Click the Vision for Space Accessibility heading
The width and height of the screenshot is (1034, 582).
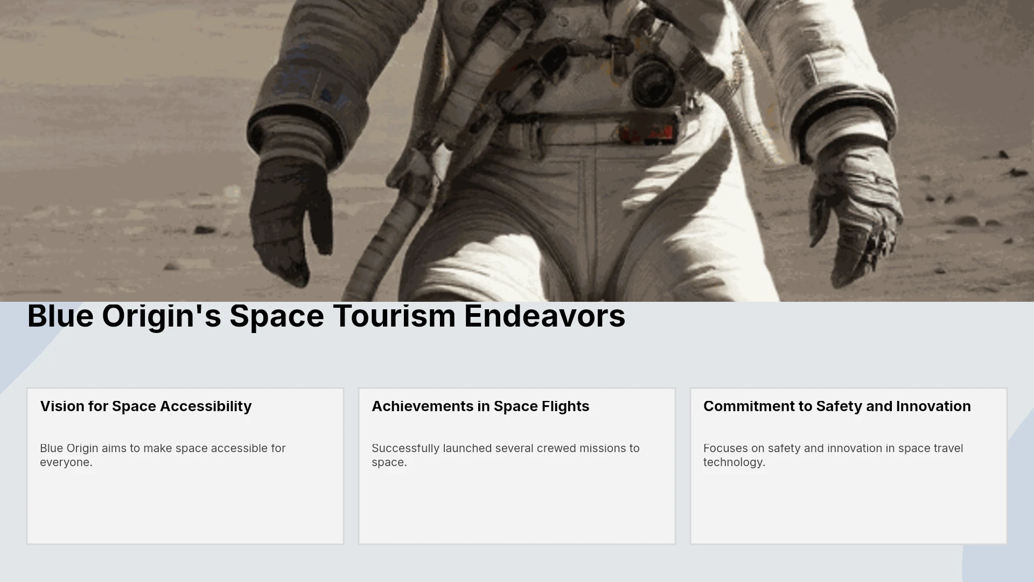(x=146, y=406)
